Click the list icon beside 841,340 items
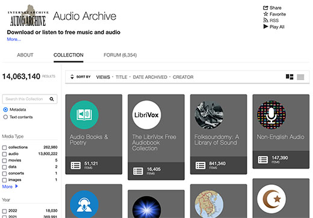313x218 pixels. pos(200,166)
